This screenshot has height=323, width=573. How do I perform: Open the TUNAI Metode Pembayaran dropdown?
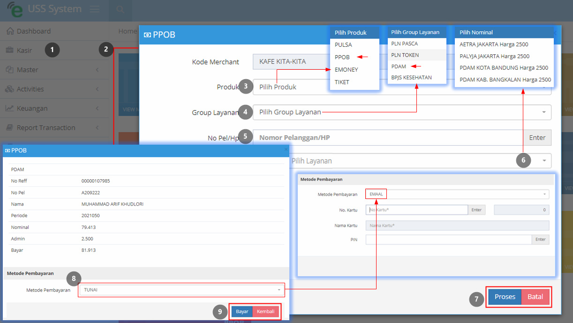[182, 290]
